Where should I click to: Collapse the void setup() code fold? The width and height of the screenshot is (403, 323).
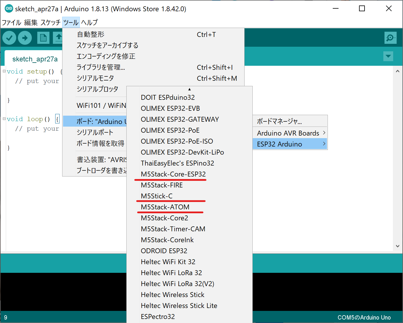(4, 71)
